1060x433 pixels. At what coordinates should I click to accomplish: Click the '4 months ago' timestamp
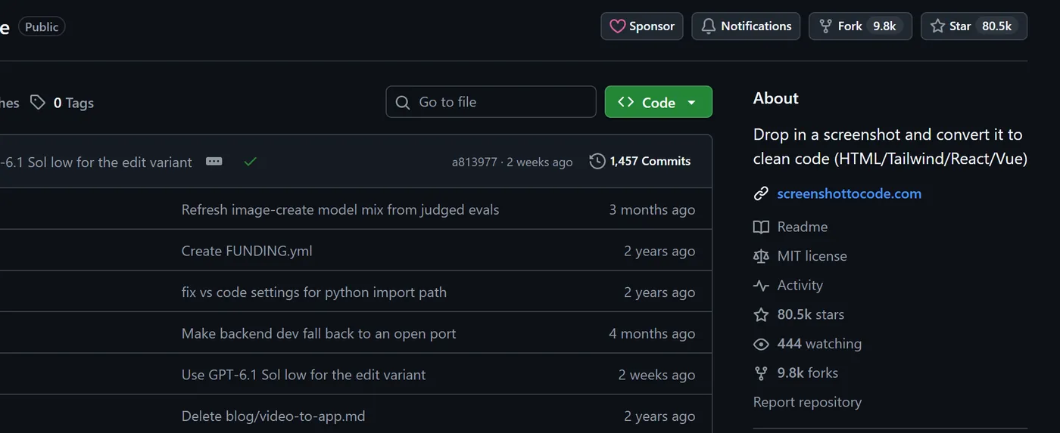pos(652,333)
